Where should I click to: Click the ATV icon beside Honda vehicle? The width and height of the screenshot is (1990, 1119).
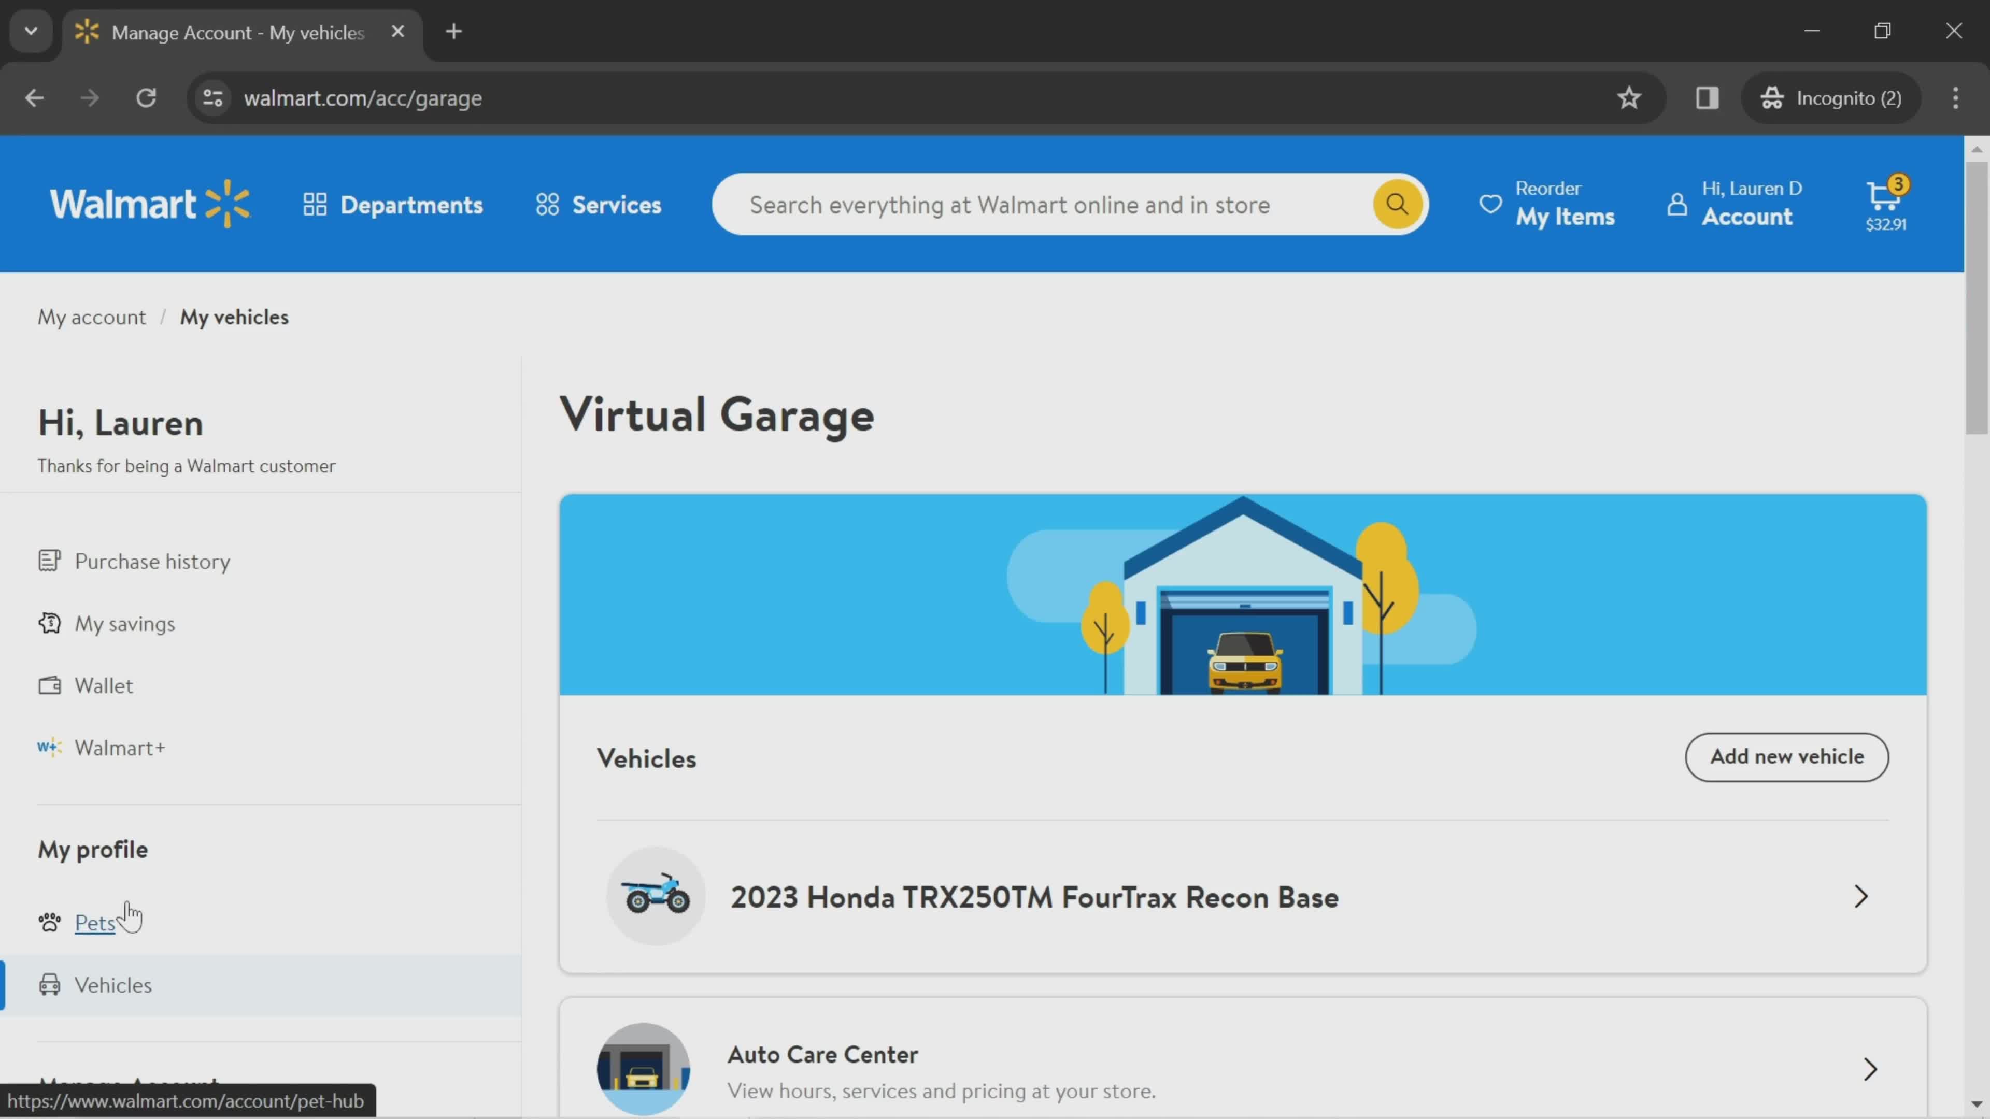point(656,897)
